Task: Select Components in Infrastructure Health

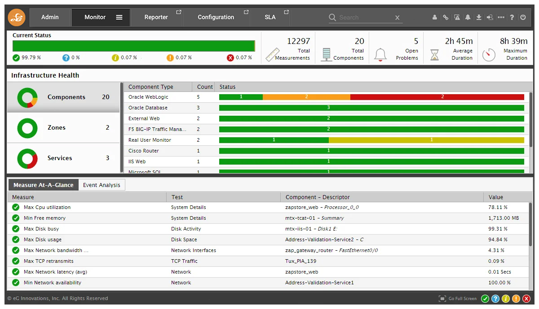Action: click(63, 97)
